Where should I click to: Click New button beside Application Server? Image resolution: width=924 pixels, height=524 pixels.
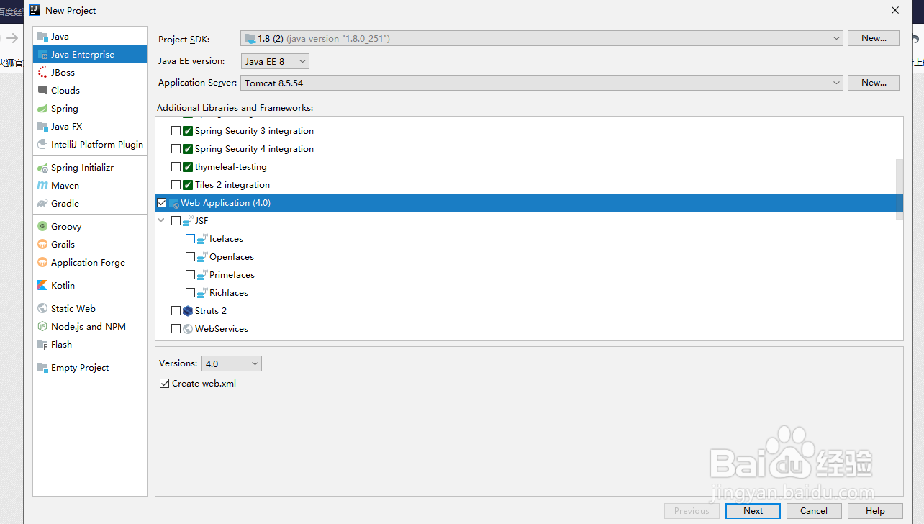point(874,83)
